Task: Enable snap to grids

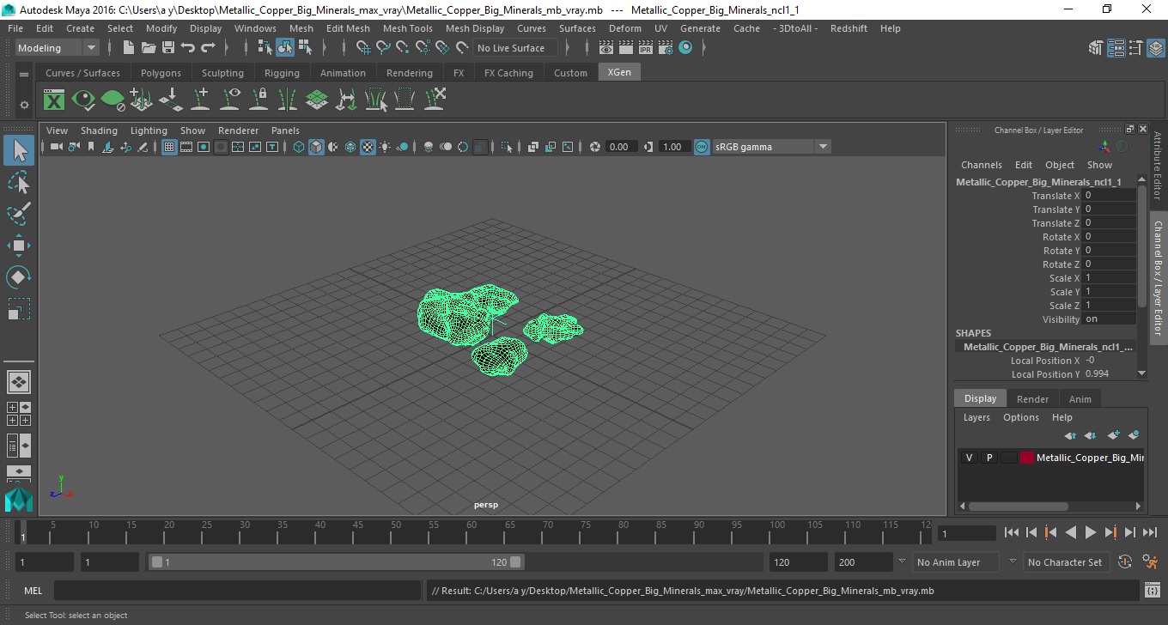Action: tap(363, 48)
